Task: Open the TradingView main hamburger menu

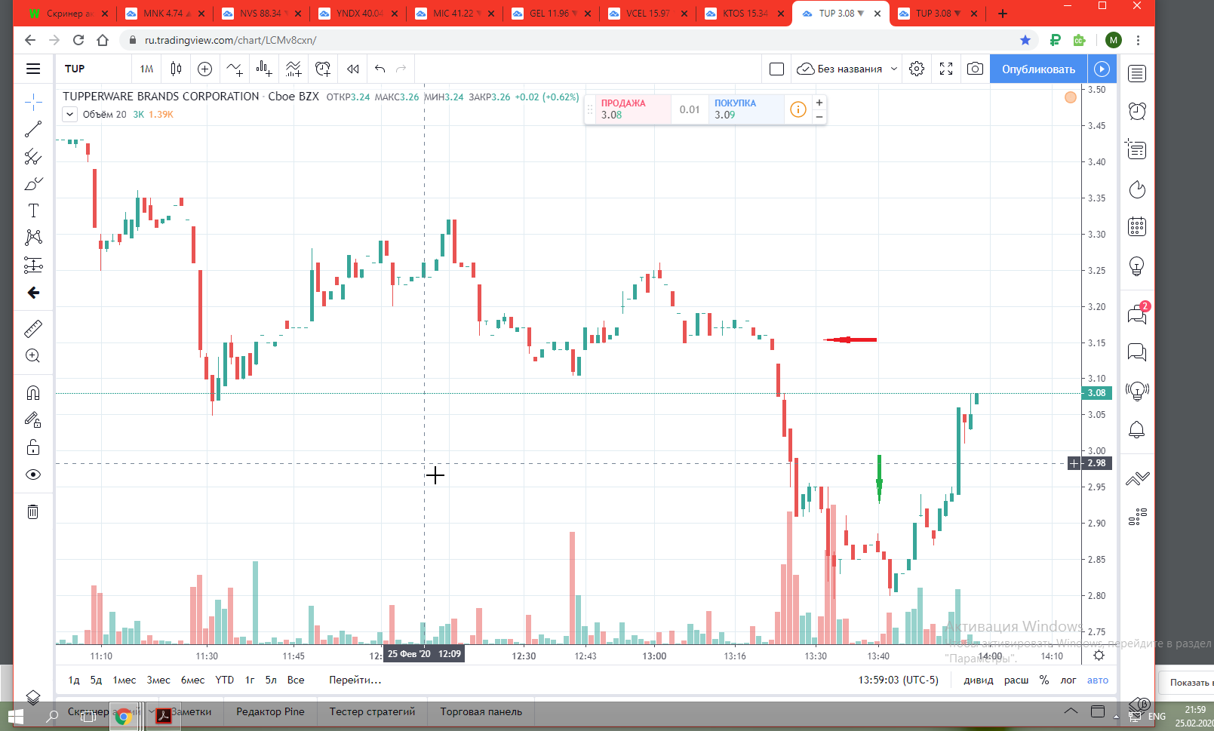Action: coord(33,69)
